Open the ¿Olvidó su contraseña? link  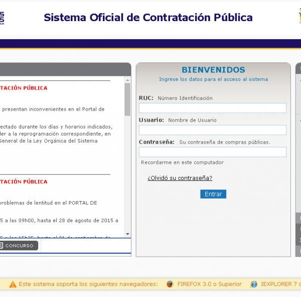(x=180, y=178)
